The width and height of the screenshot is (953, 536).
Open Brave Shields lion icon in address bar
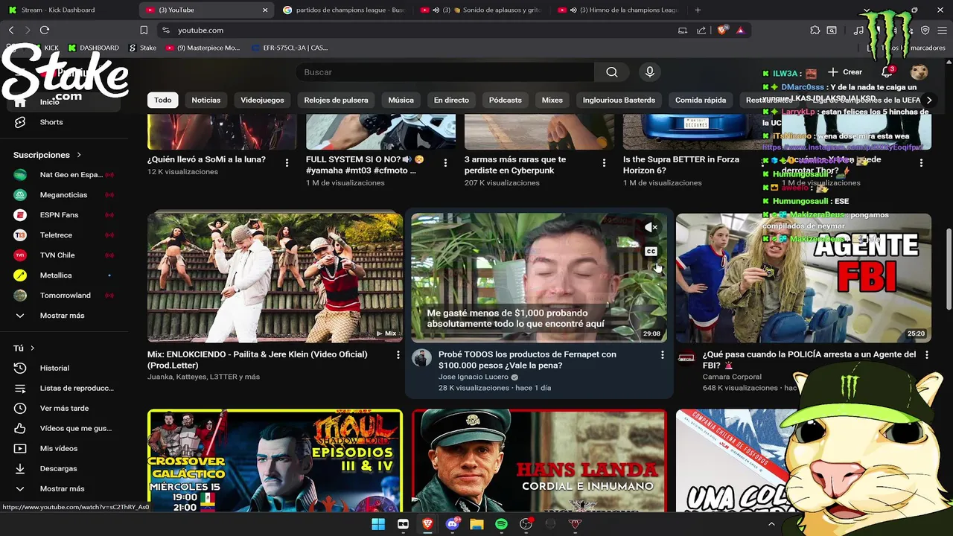tap(722, 31)
